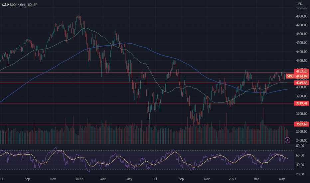Click the 3500.00 price axis value

tap(302, 131)
